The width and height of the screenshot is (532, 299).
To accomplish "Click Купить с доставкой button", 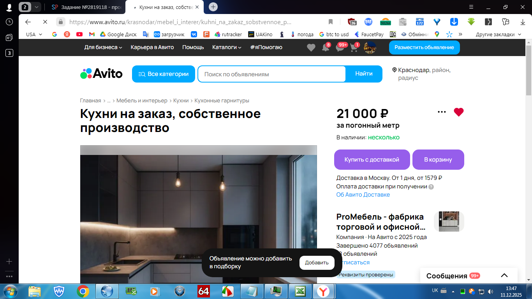I will pos(372,160).
